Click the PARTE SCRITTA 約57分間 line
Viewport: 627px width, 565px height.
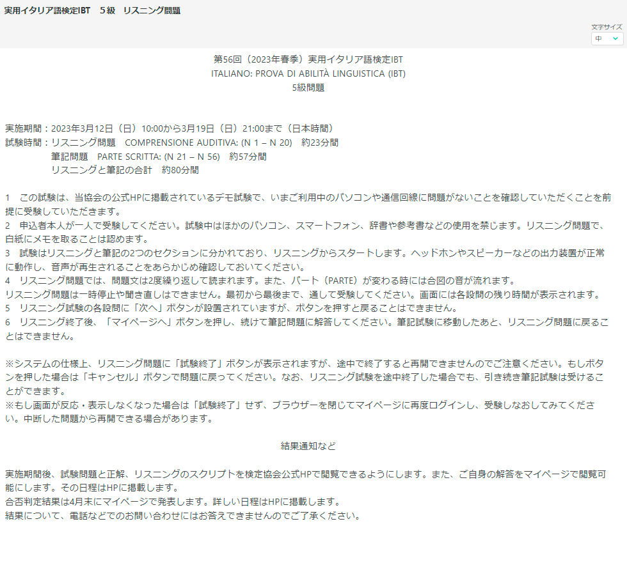click(159, 157)
